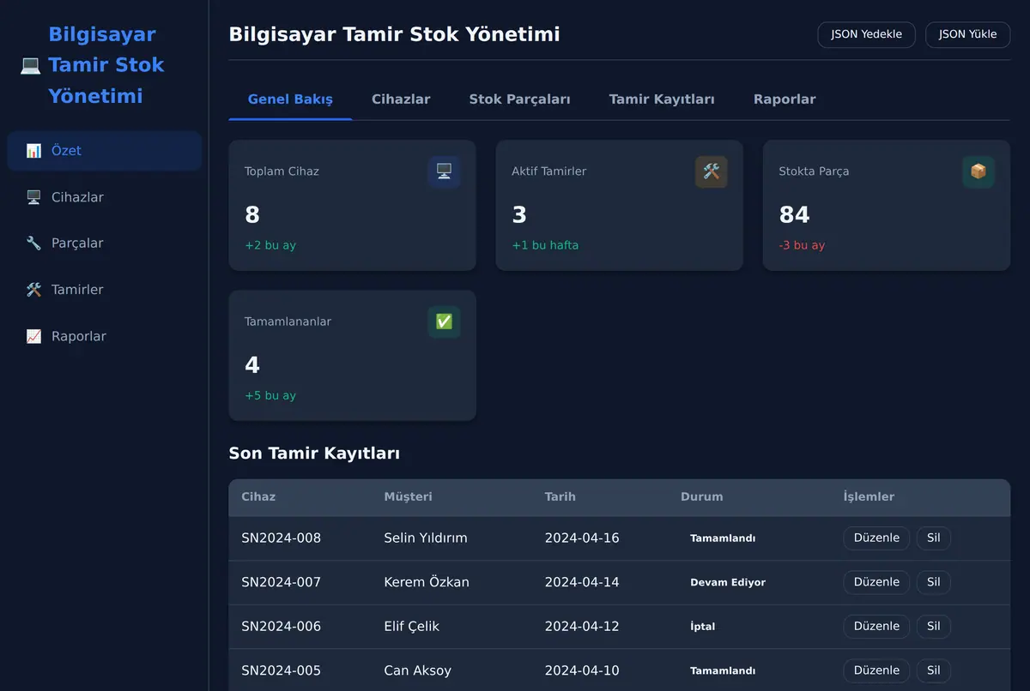Click Düzenle for Kerem Özkan's record
Image resolution: width=1030 pixels, height=691 pixels.
click(876, 582)
